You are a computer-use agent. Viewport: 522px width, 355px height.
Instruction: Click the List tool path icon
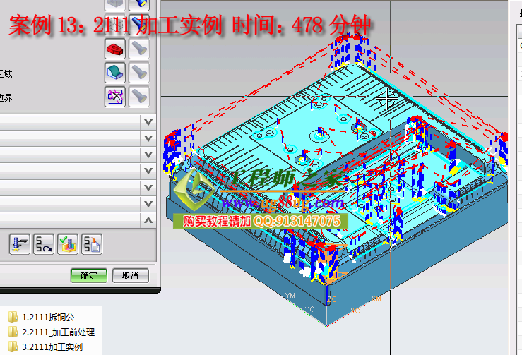[92, 244]
